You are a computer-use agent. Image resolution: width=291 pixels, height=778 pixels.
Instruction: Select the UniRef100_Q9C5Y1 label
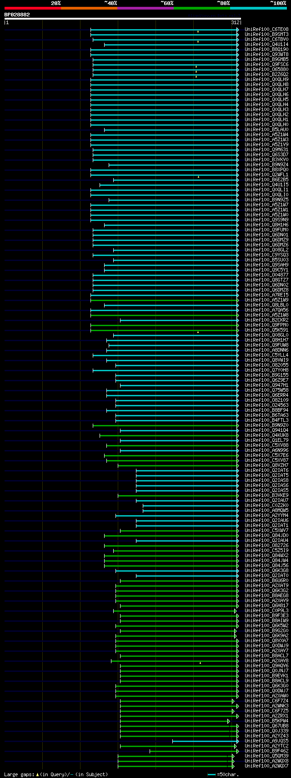pos(266,270)
